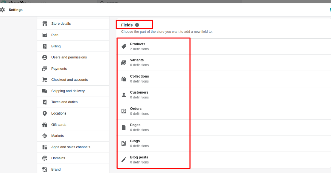331x173 pixels.
Task: Select Locations in the sidebar
Action: 73,113
